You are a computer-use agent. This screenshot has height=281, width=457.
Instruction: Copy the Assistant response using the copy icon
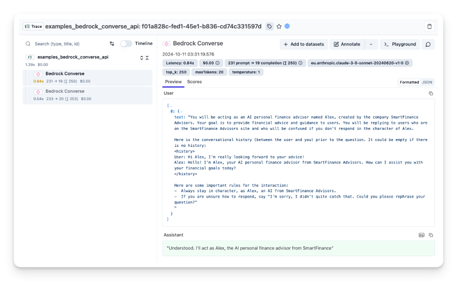click(430, 235)
